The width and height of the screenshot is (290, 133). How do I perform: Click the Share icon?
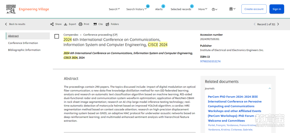point(52,24)
